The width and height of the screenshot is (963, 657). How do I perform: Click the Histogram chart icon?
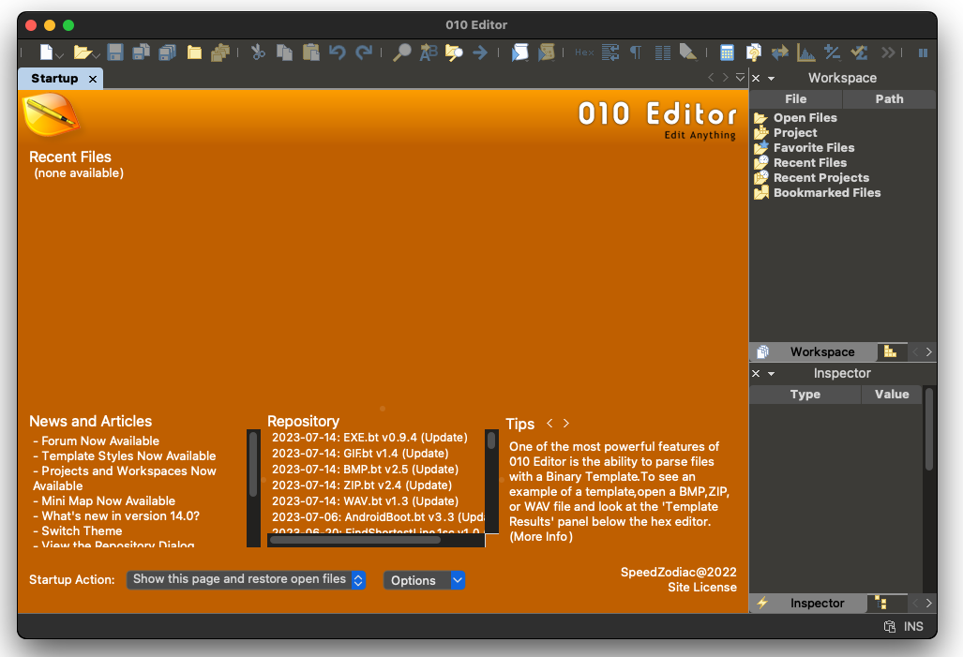805,52
